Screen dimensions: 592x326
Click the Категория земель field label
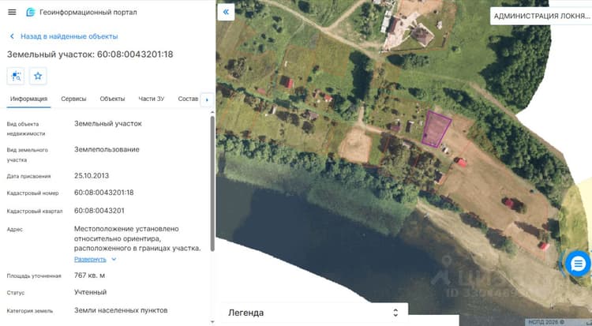coord(30,311)
